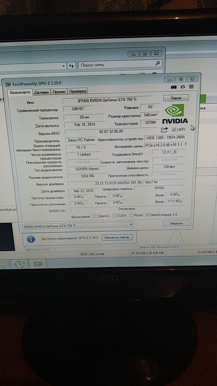The height and width of the screenshot is (386, 217).
Task: Switch to the Датчики tab
Action: (42, 92)
